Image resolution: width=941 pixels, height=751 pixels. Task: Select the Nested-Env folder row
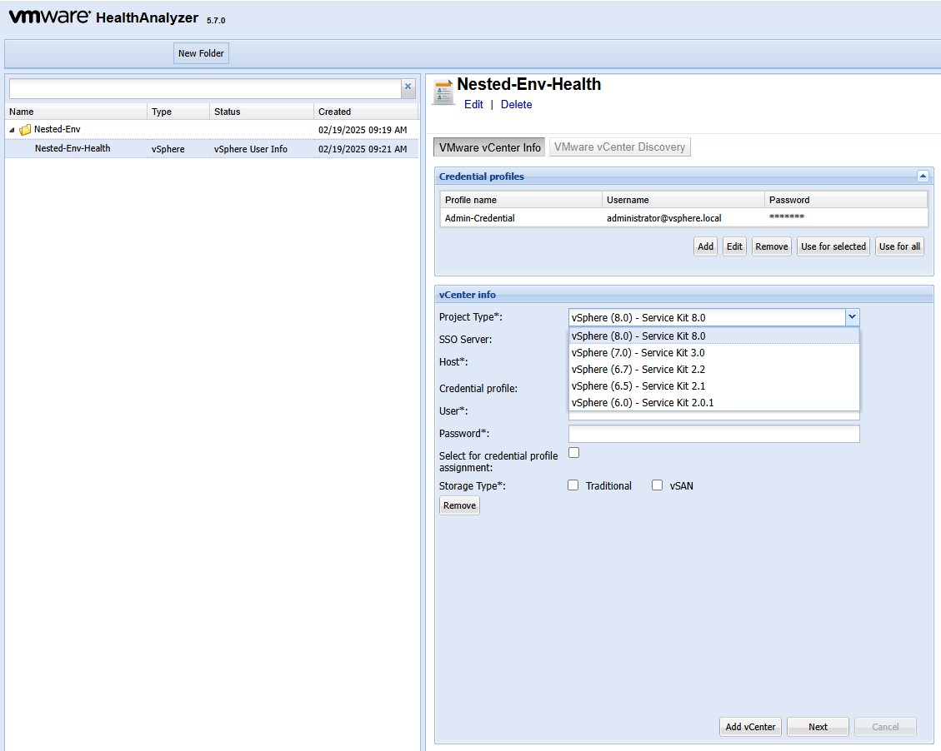click(x=212, y=129)
